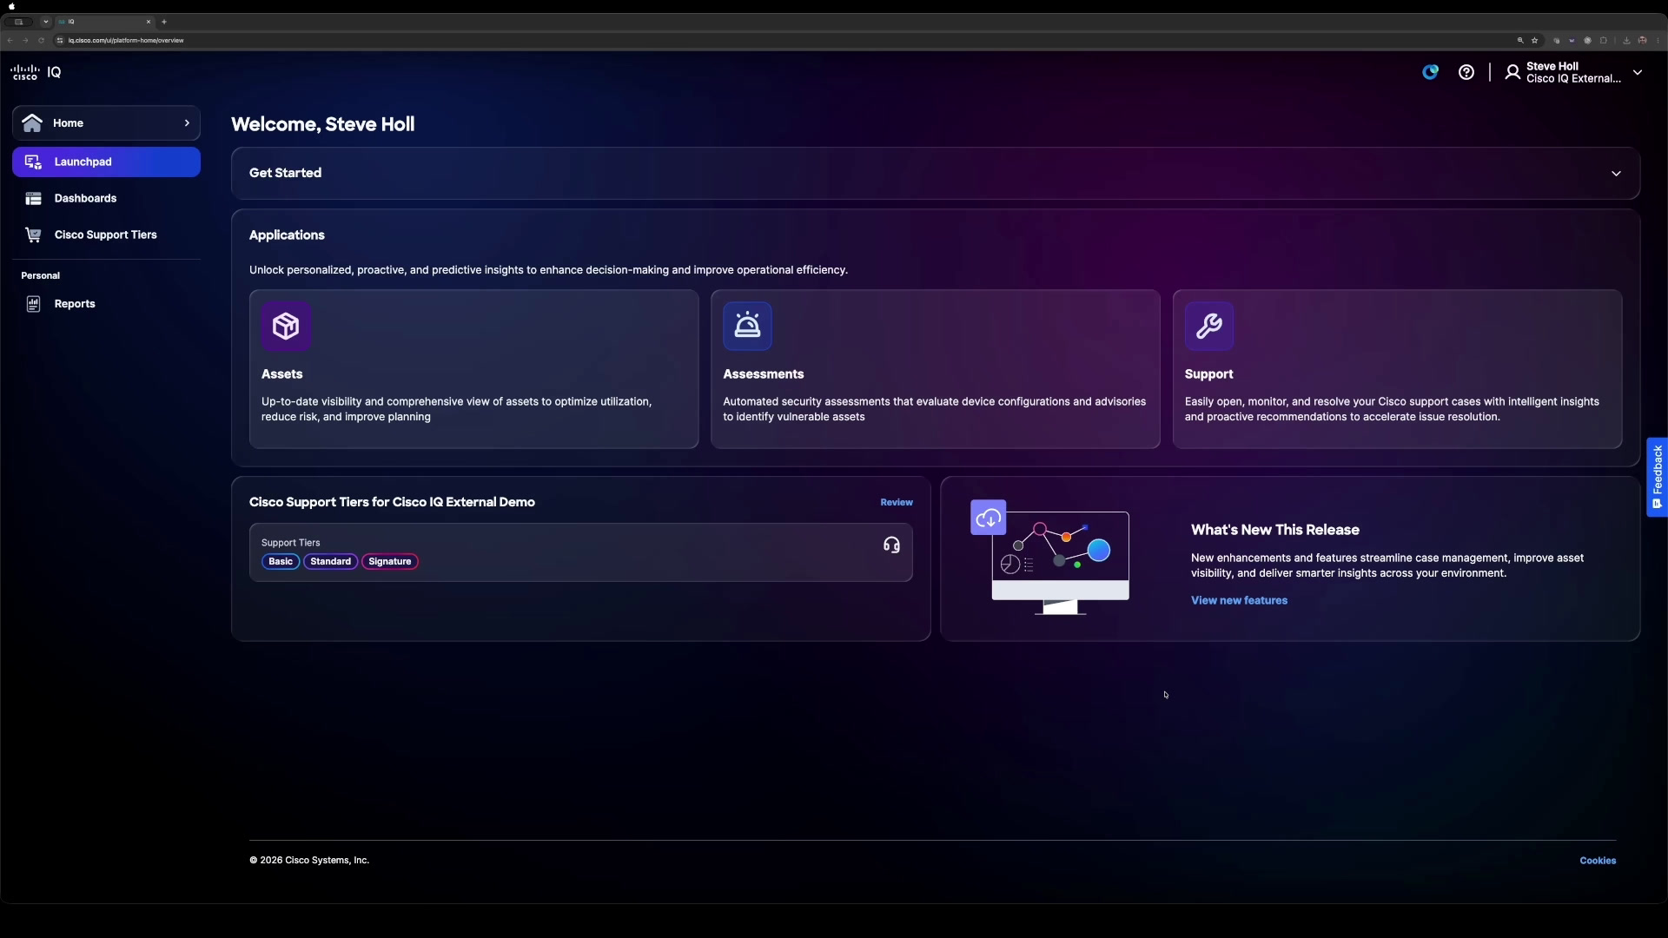Open a new browser tab
This screenshot has height=938, width=1668.
coord(164,22)
